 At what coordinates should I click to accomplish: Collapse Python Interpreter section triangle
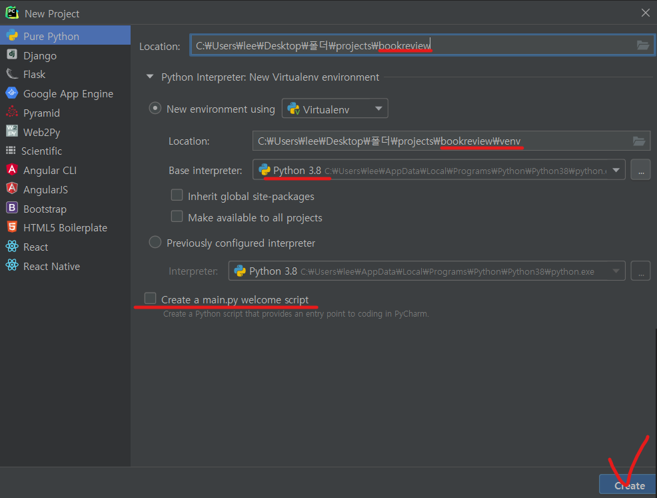pyautogui.click(x=149, y=77)
